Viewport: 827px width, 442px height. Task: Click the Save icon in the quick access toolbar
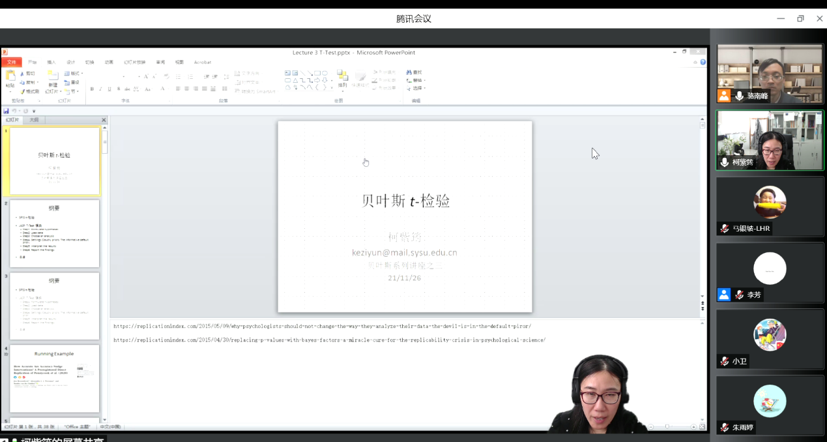click(6, 111)
